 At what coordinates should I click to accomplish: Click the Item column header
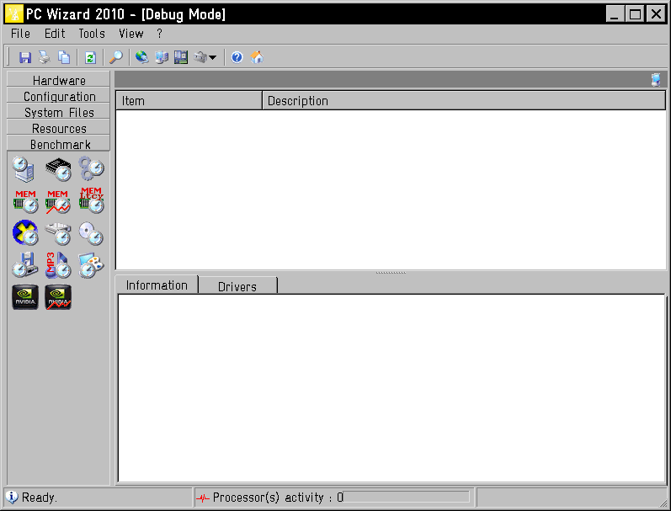pos(189,100)
